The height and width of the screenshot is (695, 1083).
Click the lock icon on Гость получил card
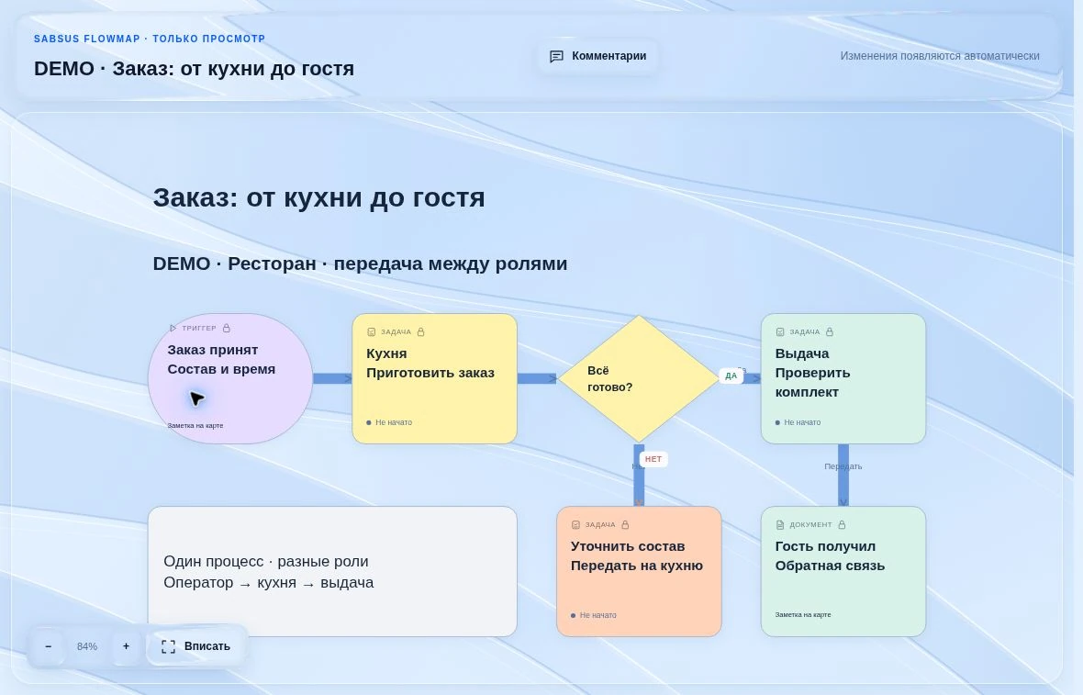[x=842, y=524]
